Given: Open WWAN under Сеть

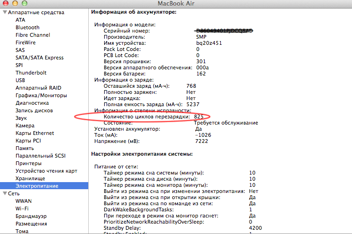Looking at the screenshot, I should 24,201.
